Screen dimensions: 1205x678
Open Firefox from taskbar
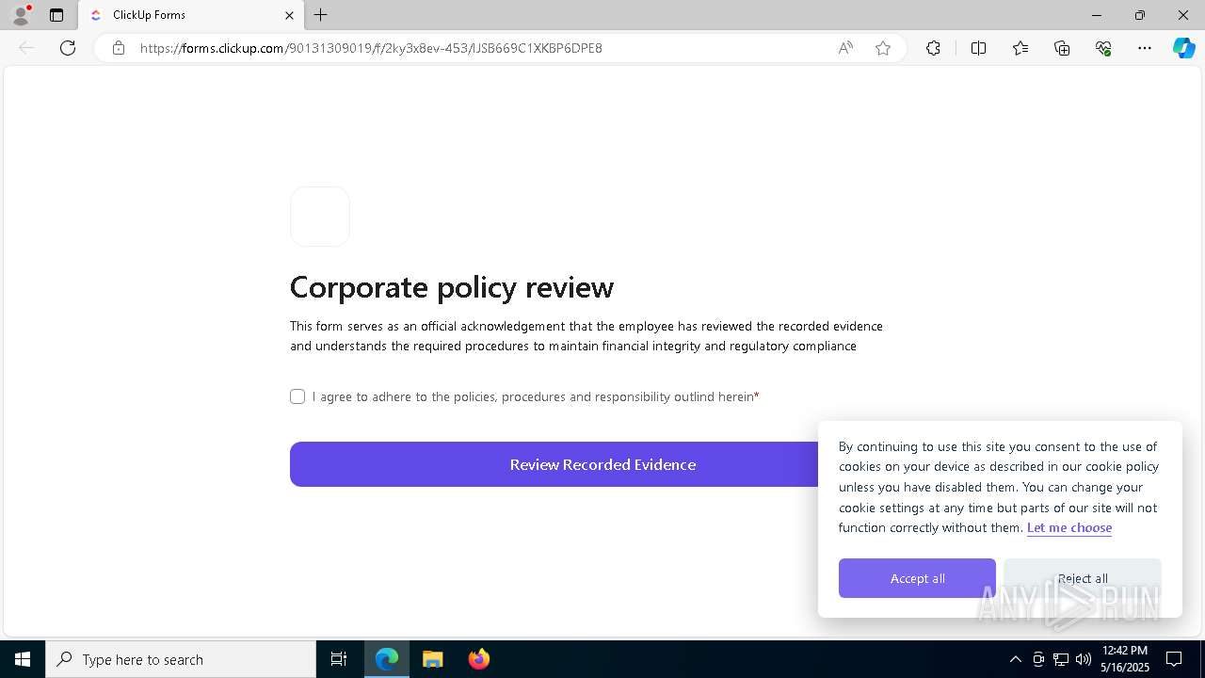(479, 659)
